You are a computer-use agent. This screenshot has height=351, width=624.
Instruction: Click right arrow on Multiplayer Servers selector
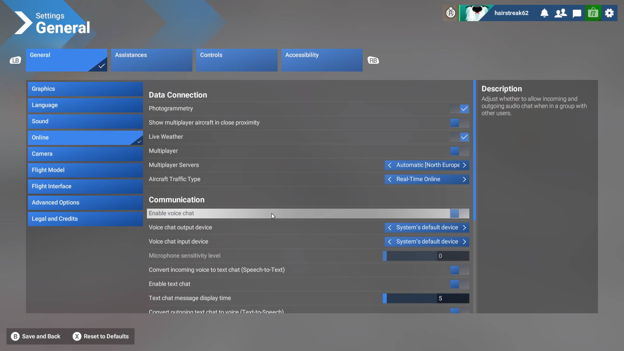pyautogui.click(x=464, y=165)
